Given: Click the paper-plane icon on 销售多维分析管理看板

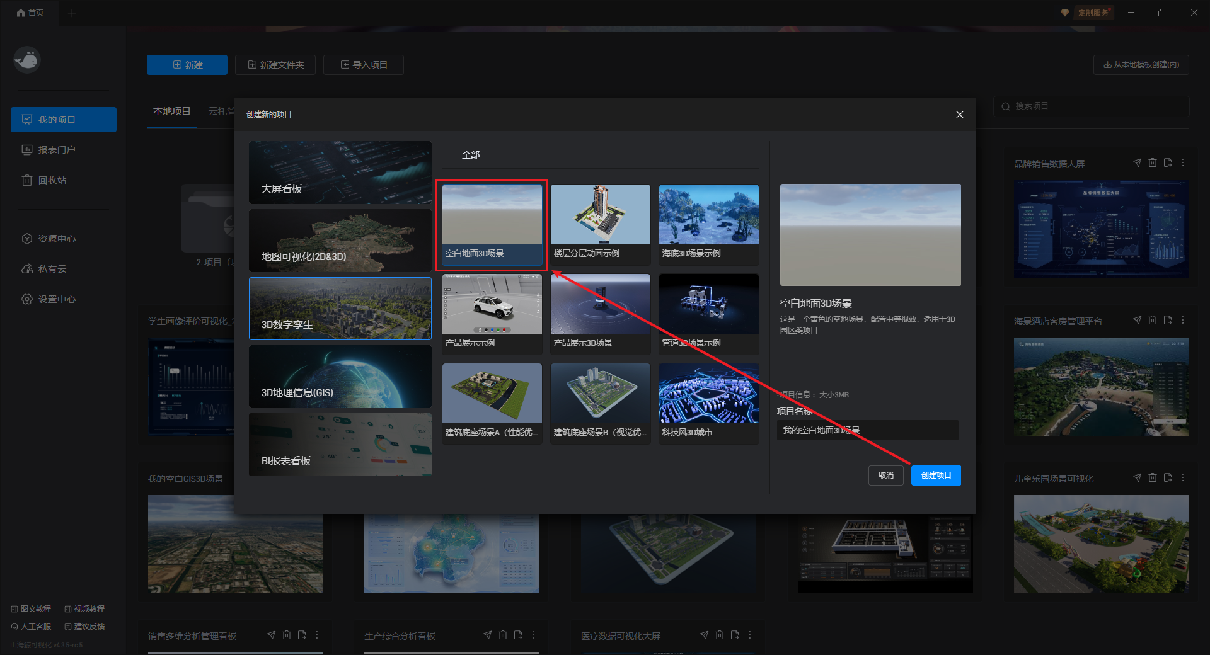Looking at the screenshot, I should click(271, 635).
